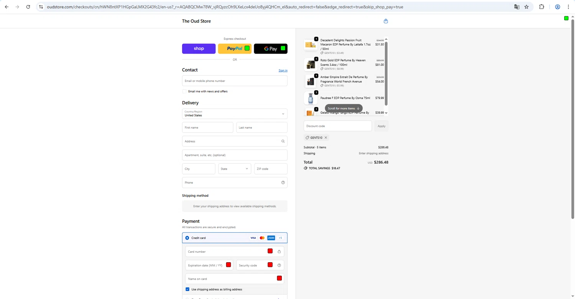
Task: Click the address search magnifier icon
Action: pyautogui.click(x=283, y=141)
